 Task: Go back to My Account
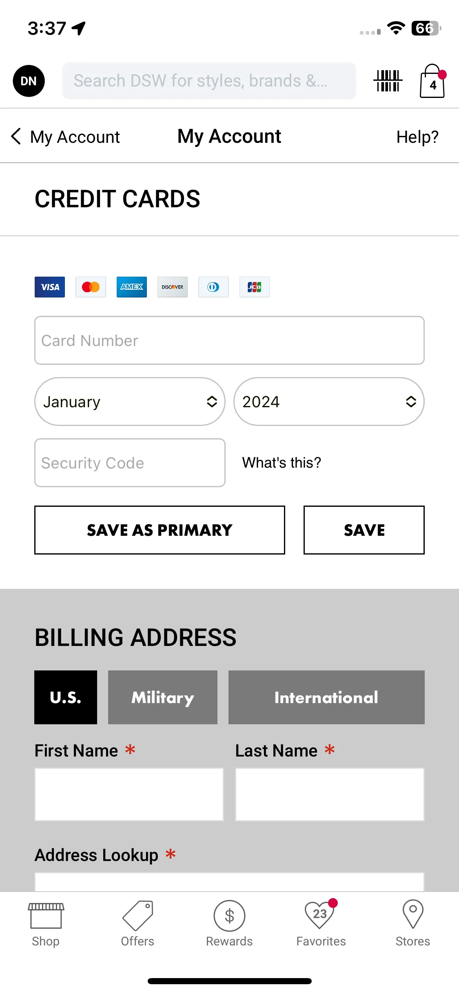[x=65, y=137]
